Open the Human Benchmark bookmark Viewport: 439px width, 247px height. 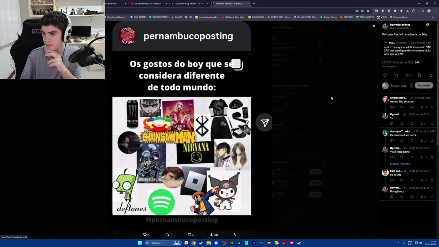tap(206, 17)
